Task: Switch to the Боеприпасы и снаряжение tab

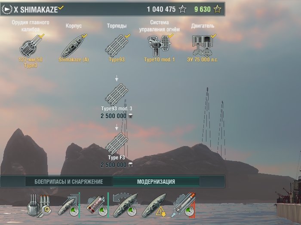Action: point(69,182)
